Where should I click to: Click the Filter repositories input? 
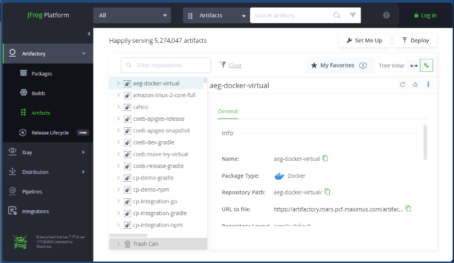(166, 65)
